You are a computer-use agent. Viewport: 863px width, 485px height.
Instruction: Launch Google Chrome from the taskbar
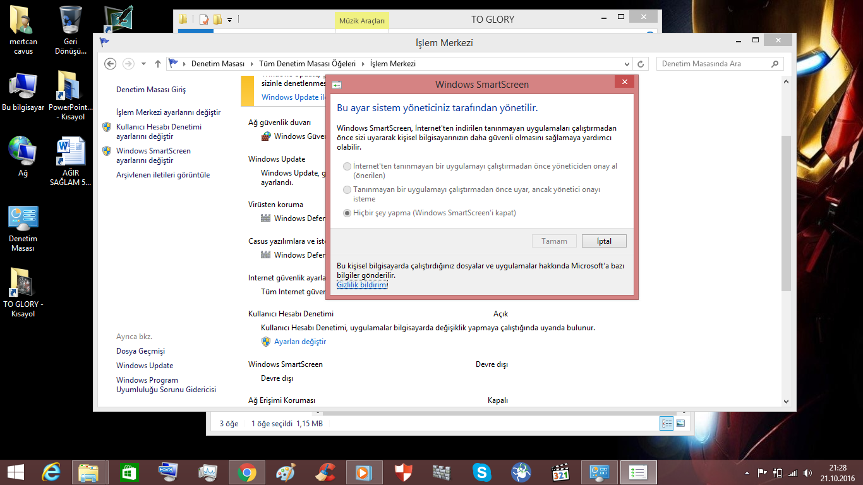pos(246,472)
